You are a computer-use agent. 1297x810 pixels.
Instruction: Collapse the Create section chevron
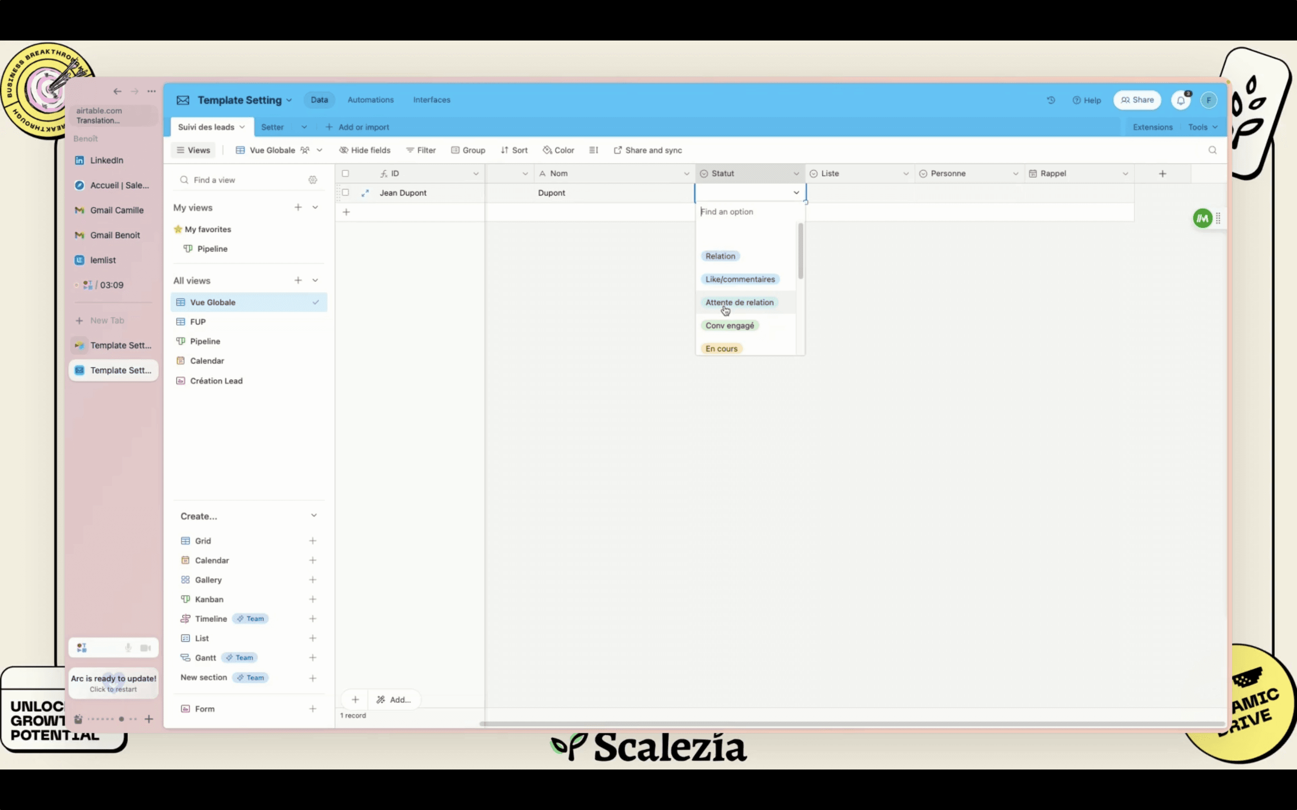coord(313,516)
